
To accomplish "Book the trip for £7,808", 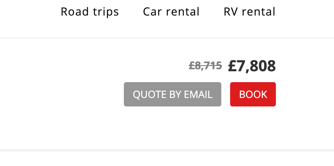I will tap(253, 94).
